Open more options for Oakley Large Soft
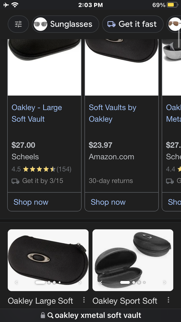Viewport: 181px width, 322px height. (84, 300)
